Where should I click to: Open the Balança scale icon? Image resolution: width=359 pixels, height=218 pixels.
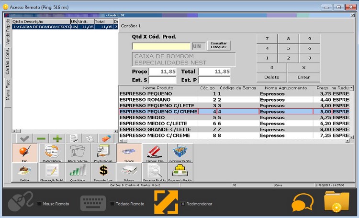tap(129, 172)
